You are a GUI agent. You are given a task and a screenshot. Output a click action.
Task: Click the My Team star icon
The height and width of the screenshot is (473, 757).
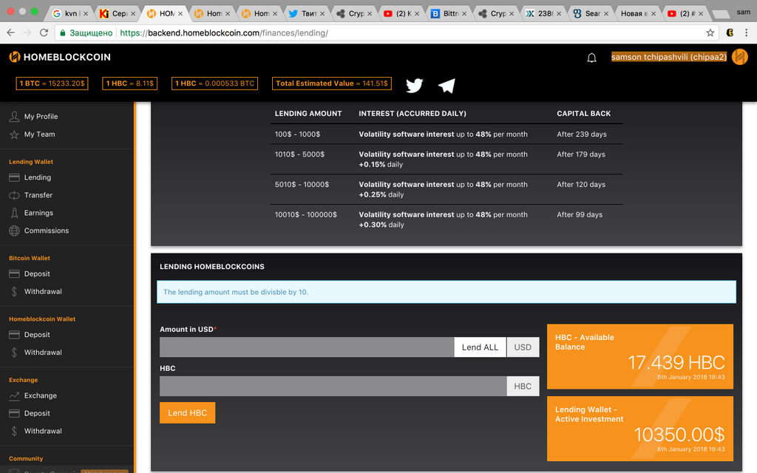[15, 135]
